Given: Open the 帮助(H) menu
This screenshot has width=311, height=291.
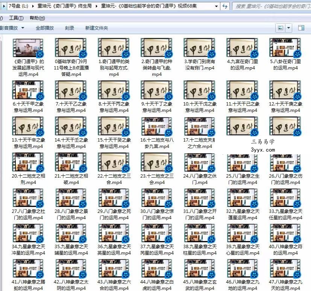Looking at the screenshot, I should (x=37, y=18).
